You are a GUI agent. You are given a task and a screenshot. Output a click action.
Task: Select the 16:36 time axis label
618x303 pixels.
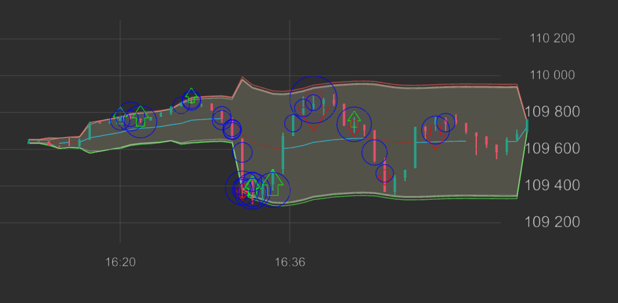pos(289,262)
